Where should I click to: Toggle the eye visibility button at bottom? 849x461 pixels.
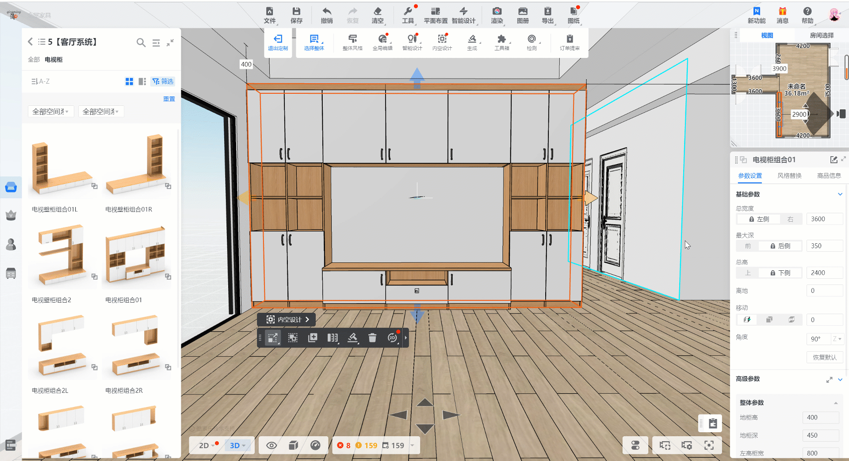pos(272,446)
